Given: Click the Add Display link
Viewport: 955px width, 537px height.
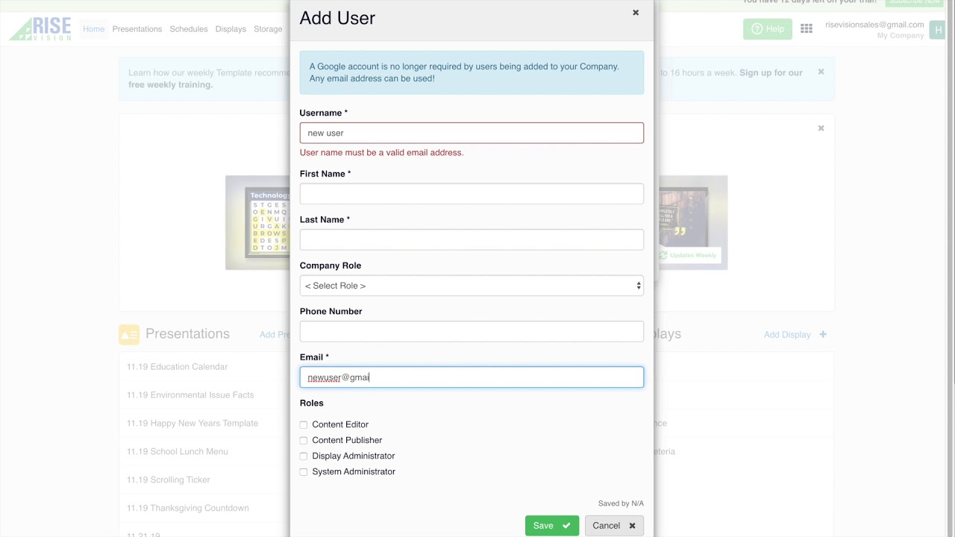Looking at the screenshot, I should [x=787, y=334].
